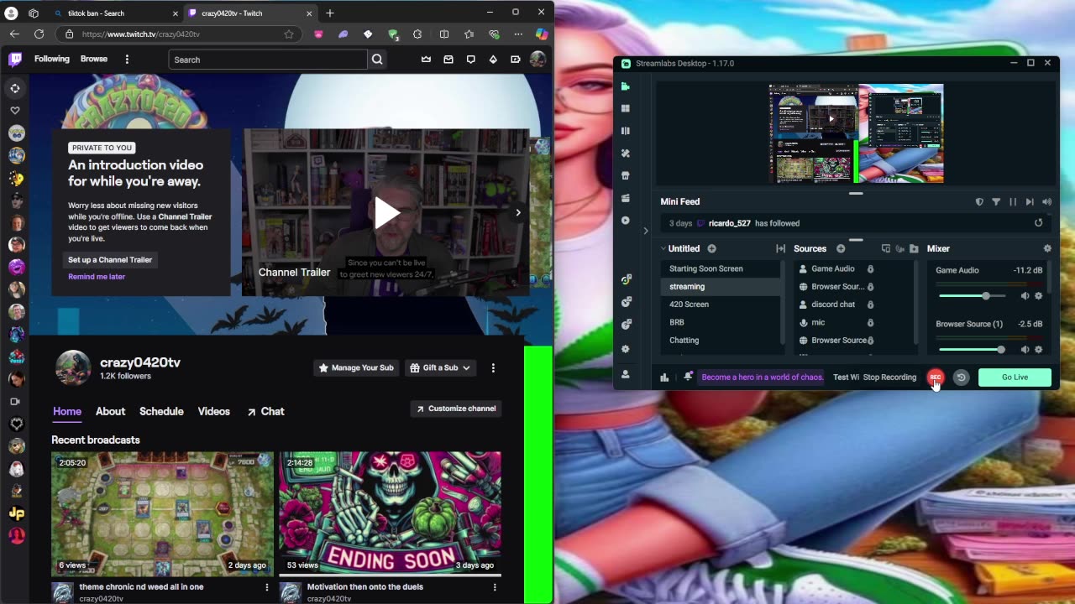Open the Mini Feed filter funnel
The height and width of the screenshot is (604, 1075).
pos(996,202)
